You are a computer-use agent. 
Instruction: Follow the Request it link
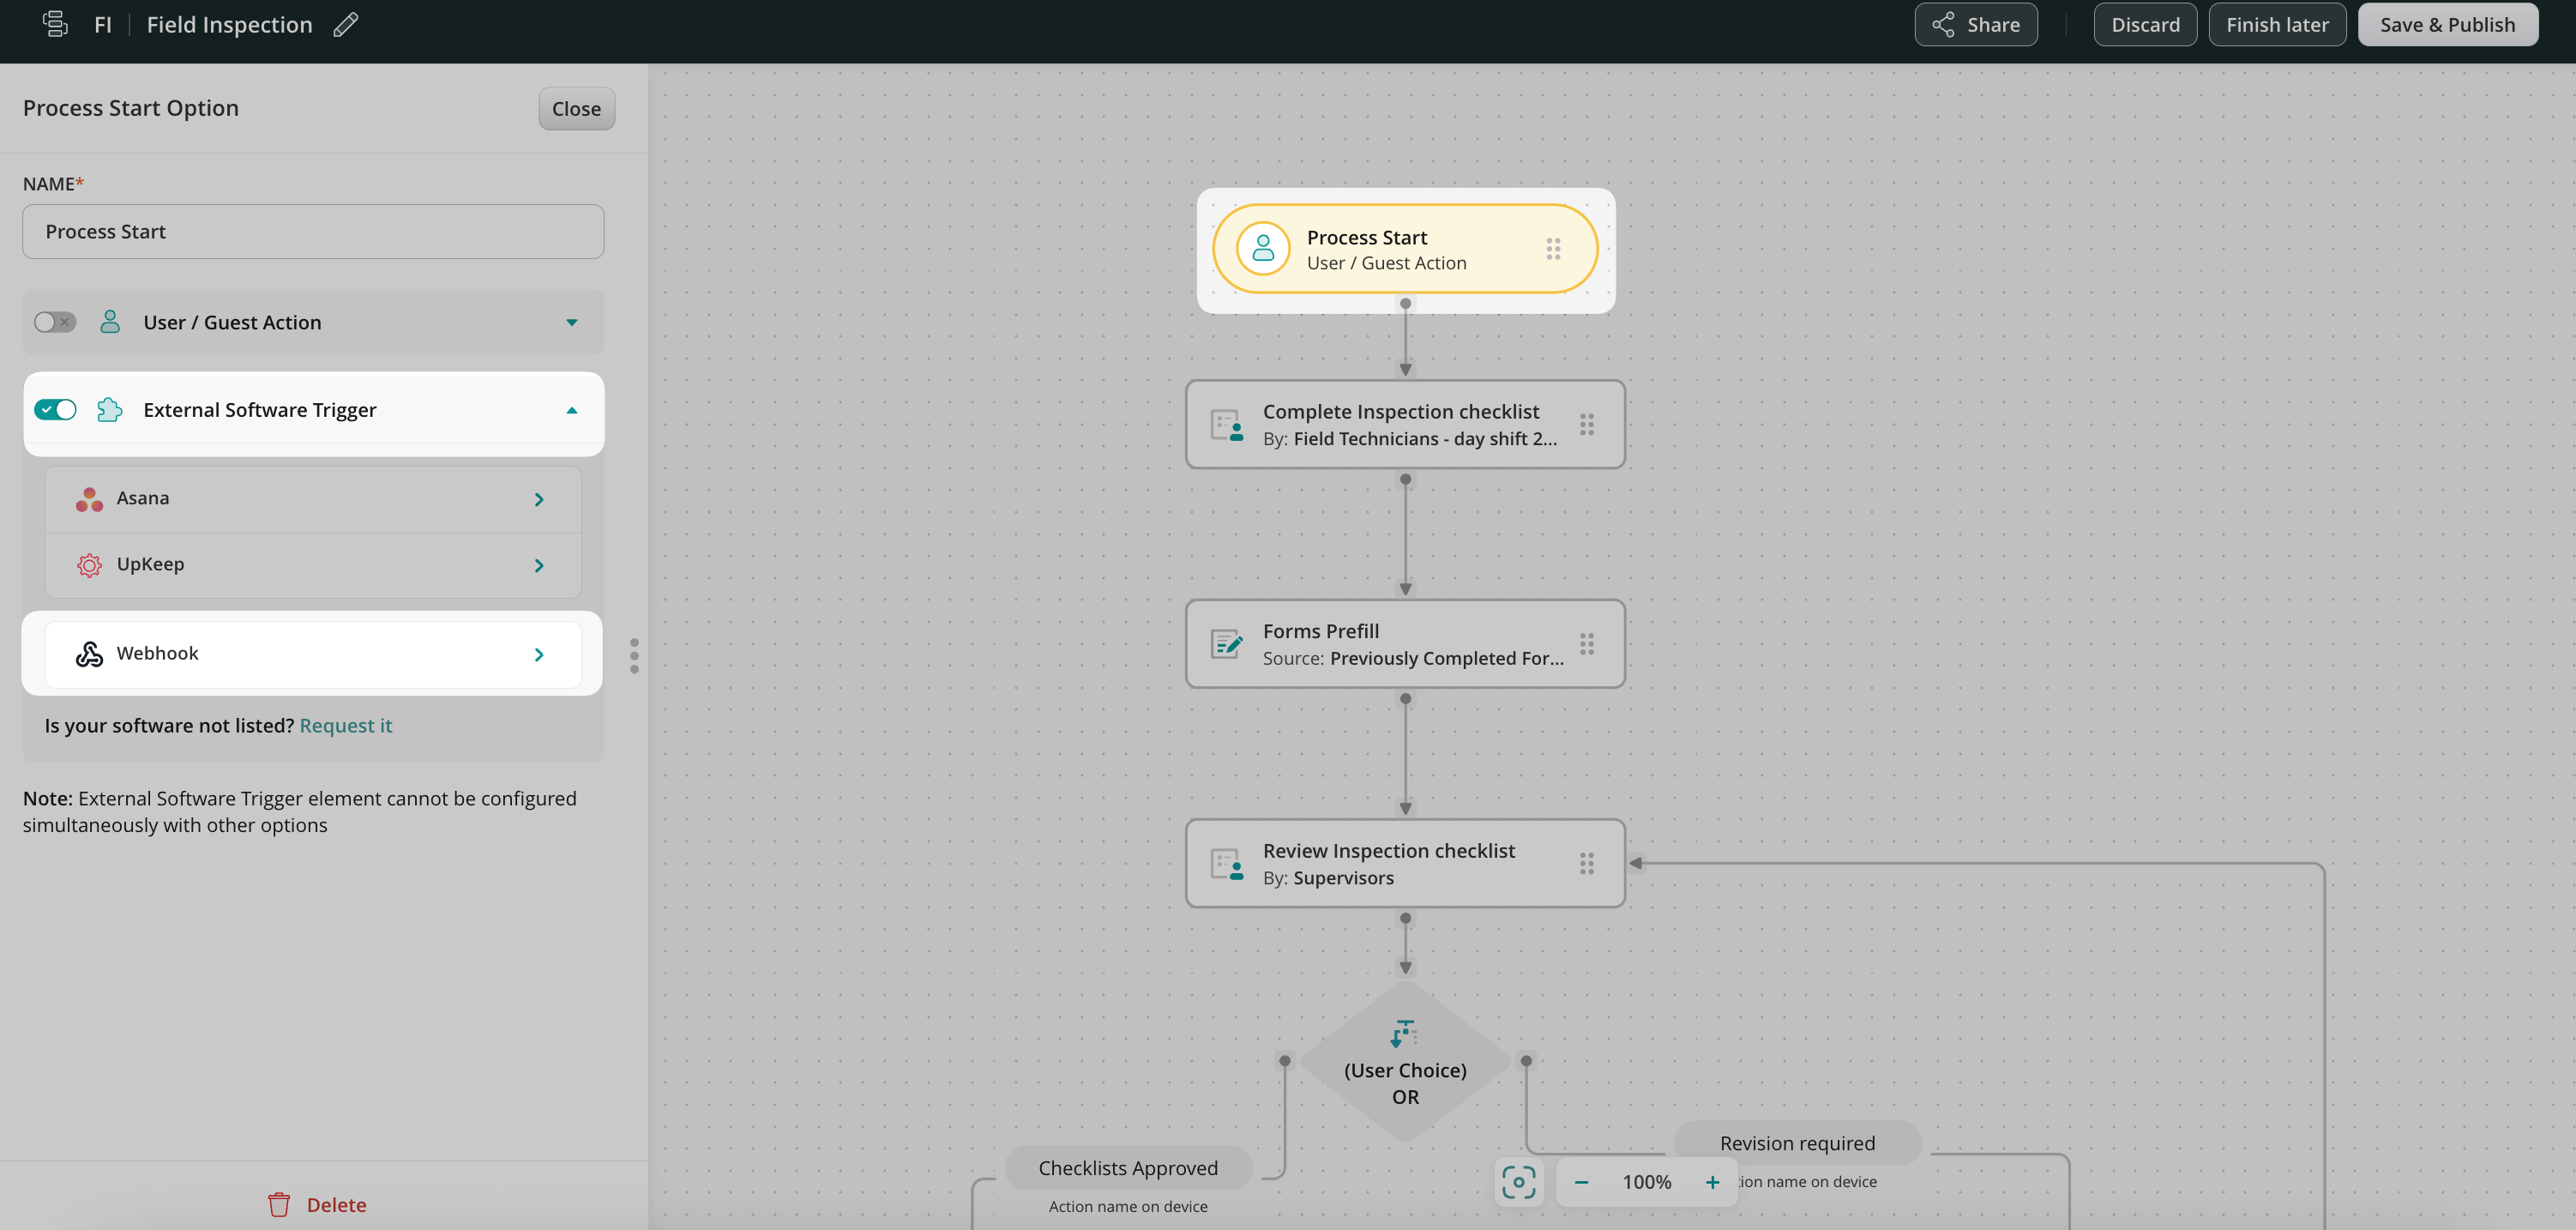point(345,726)
